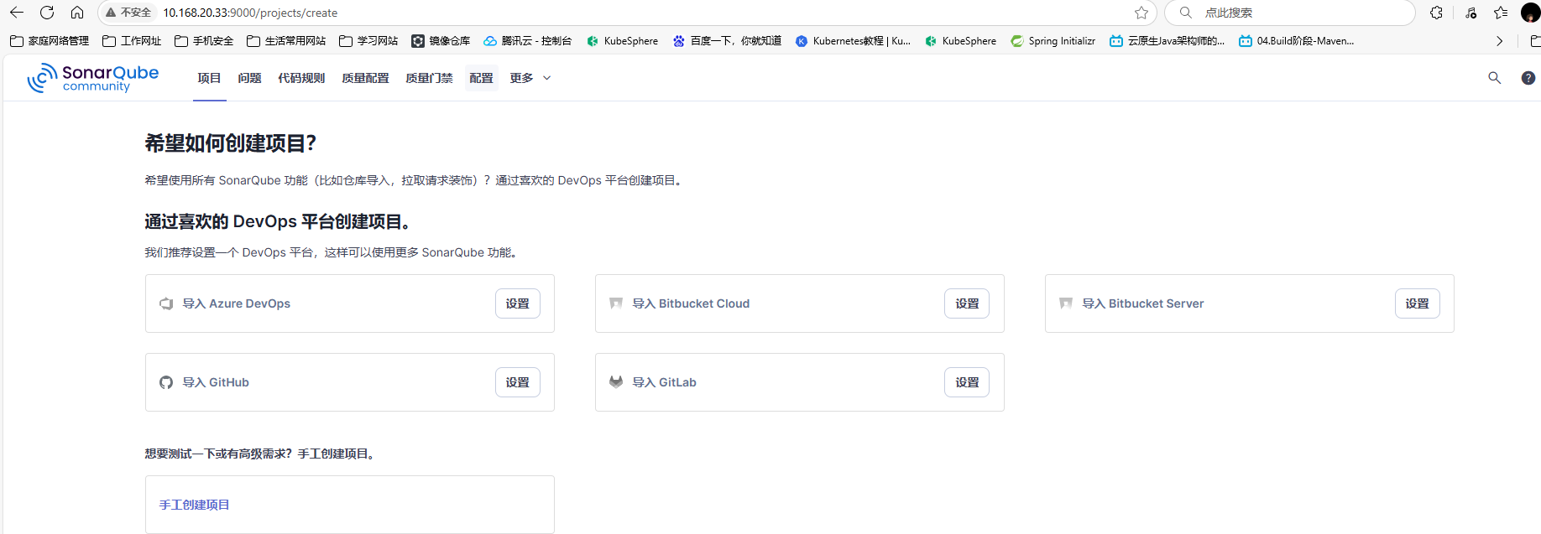The height and width of the screenshot is (534, 1541).
Task: Click 导入 GitHub label
Action: point(216,382)
